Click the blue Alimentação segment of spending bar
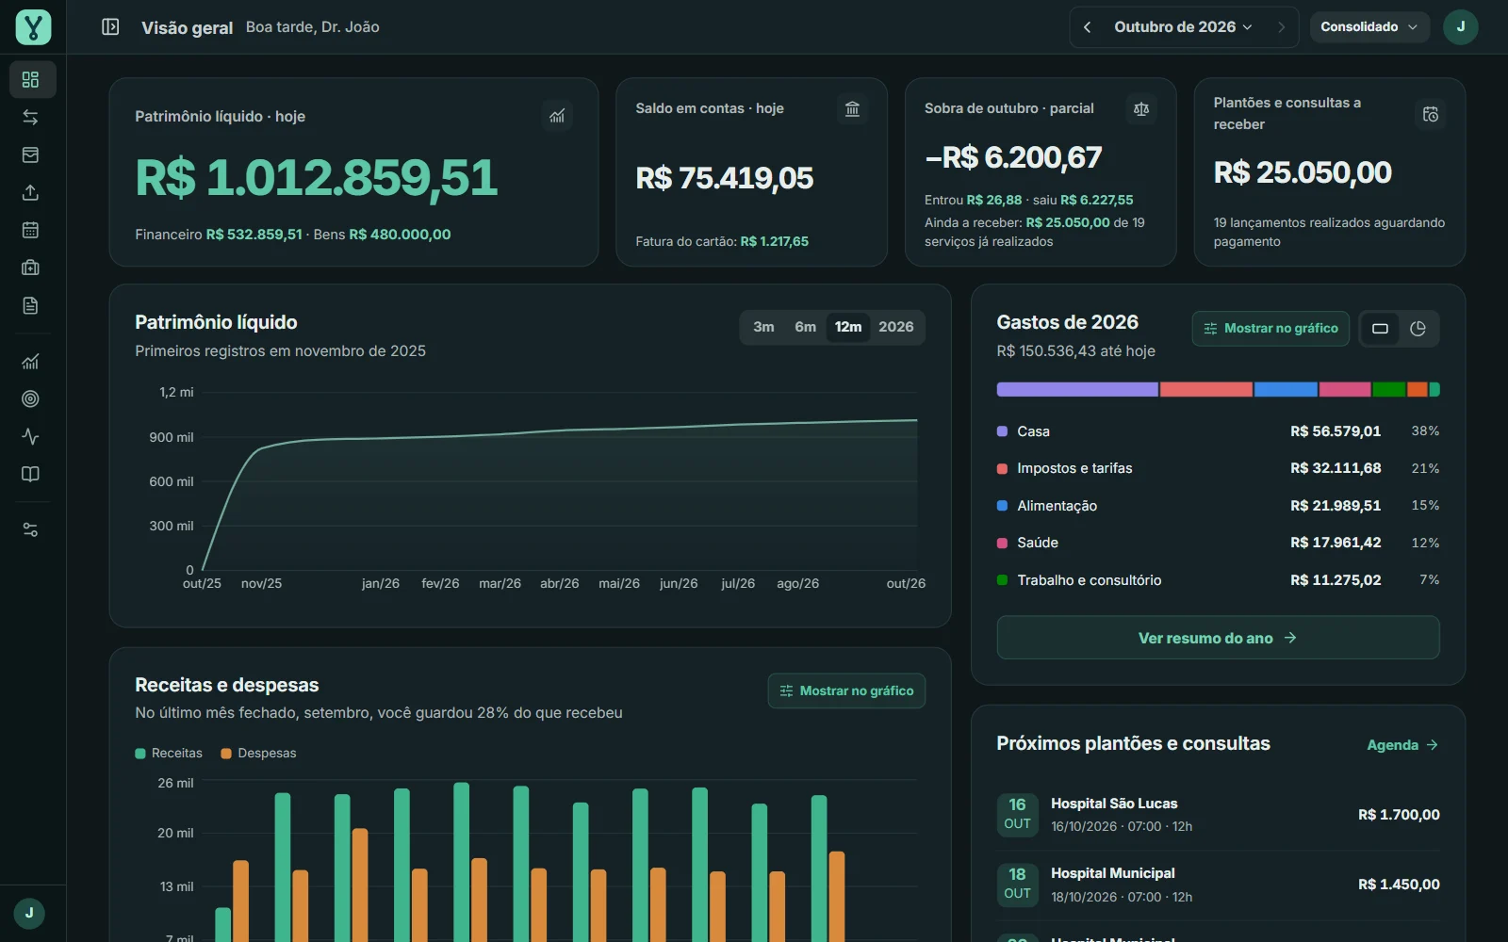 pos(1286,389)
